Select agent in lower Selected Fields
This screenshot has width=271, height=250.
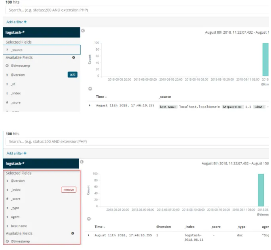pyautogui.click(x=15, y=217)
